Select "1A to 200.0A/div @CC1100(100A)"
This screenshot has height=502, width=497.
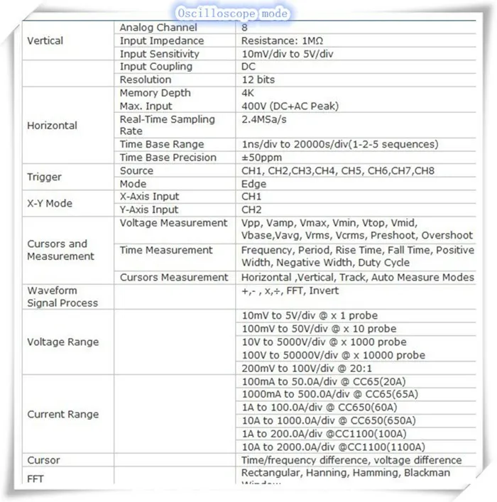tap(324, 434)
